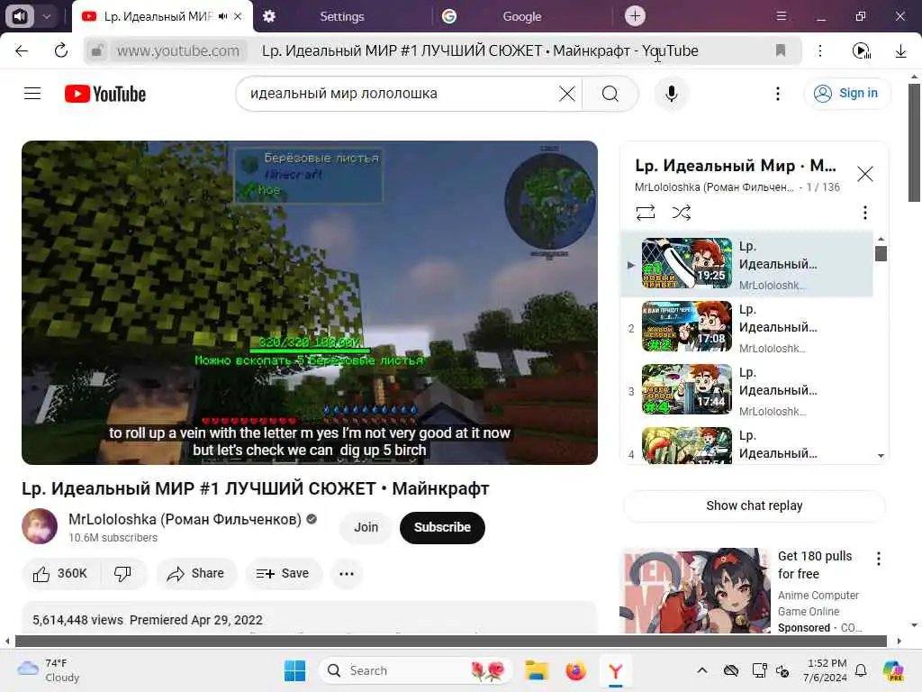Click the page vertical scrollbar

[x=914, y=142]
